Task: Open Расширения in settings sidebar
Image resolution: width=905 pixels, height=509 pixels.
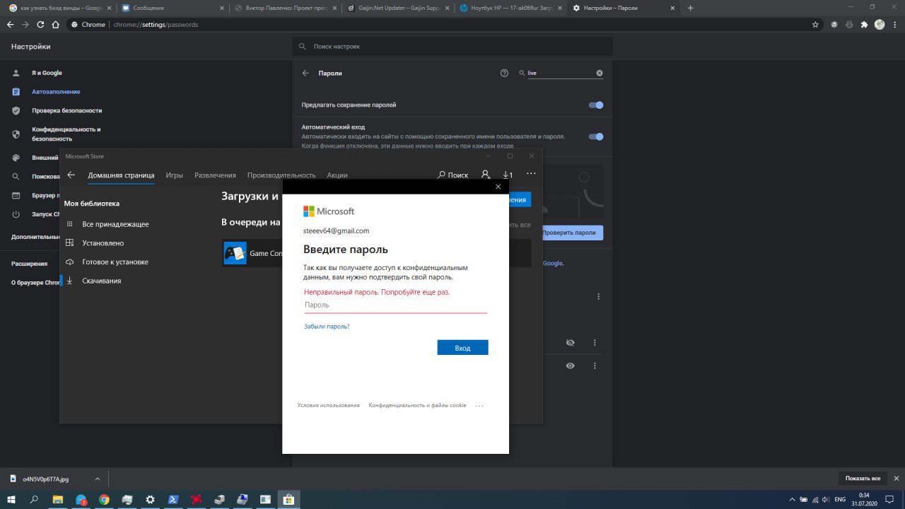Action: tap(30, 263)
